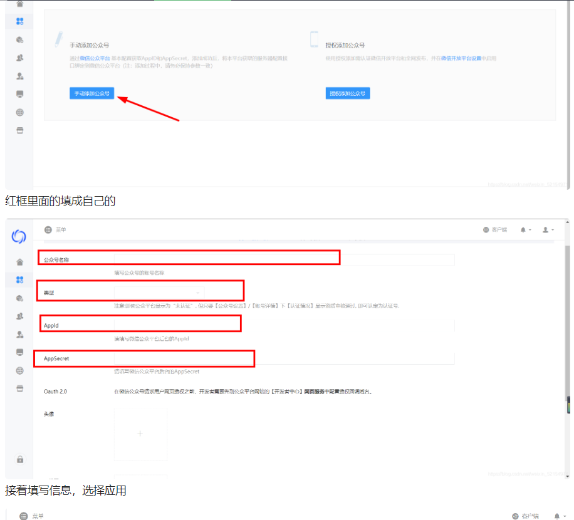Click the lock icon at sidebar bottom

click(x=19, y=459)
